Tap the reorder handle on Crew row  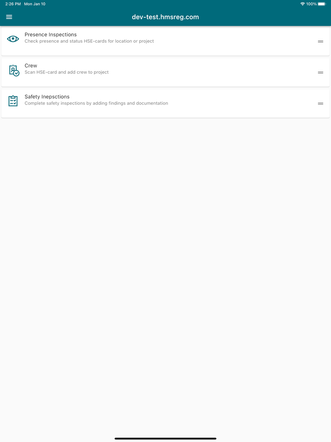tap(320, 73)
